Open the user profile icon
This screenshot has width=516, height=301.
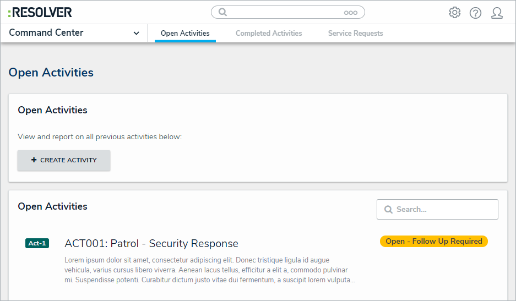coord(497,13)
